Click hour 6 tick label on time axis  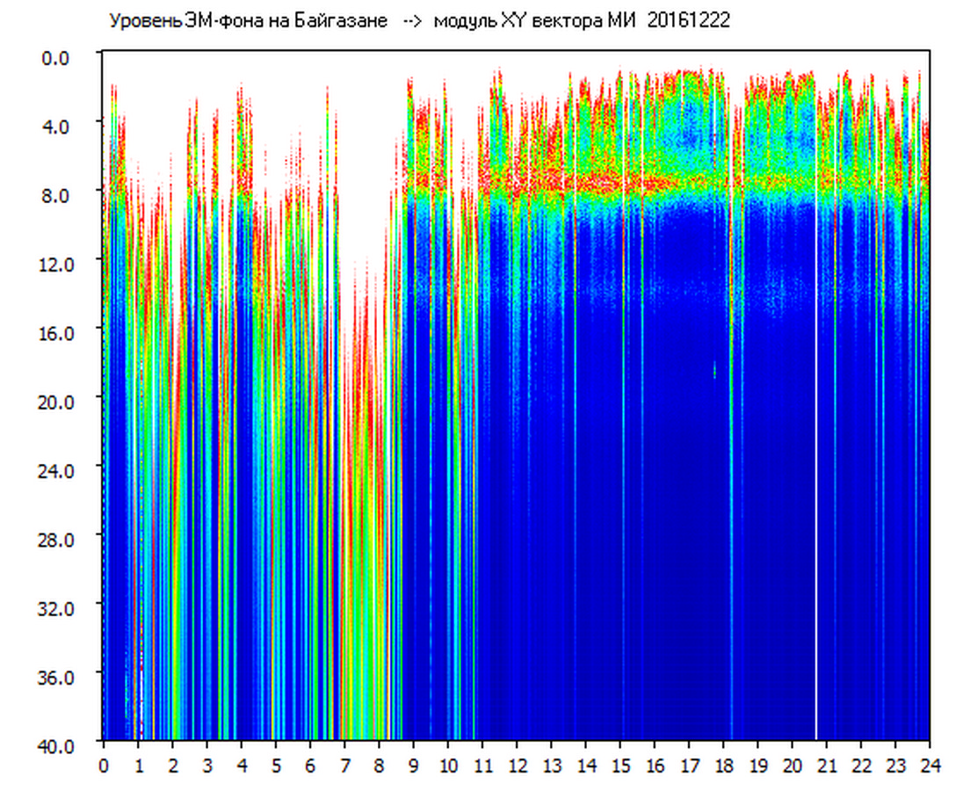pos(310,765)
